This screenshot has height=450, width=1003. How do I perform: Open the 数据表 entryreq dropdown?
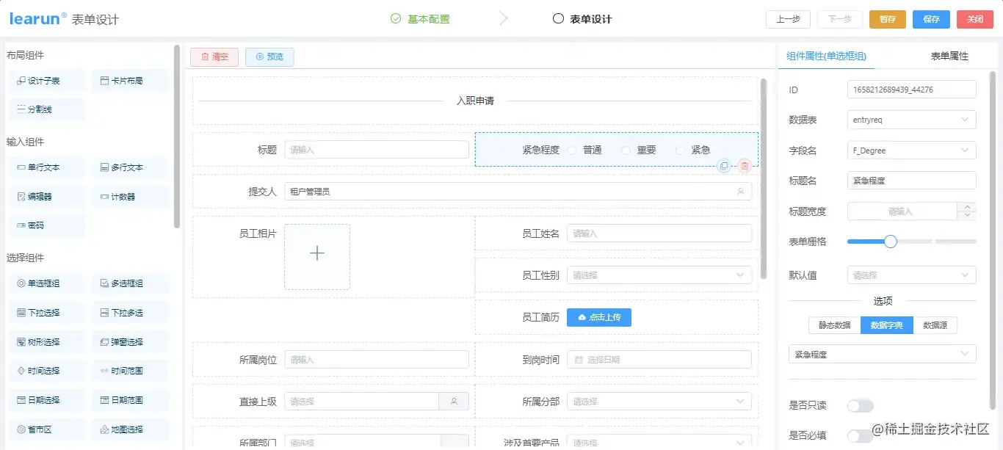coord(912,120)
